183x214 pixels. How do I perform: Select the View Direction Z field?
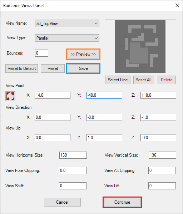click(x=158, y=117)
